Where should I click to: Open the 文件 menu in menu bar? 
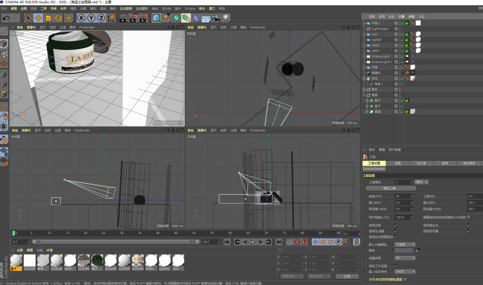pyautogui.click(x=4, y=9)
